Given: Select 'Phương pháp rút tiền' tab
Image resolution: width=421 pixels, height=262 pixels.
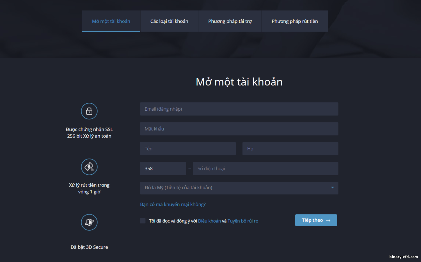Looking at the screenshot, I should point(295,21).
